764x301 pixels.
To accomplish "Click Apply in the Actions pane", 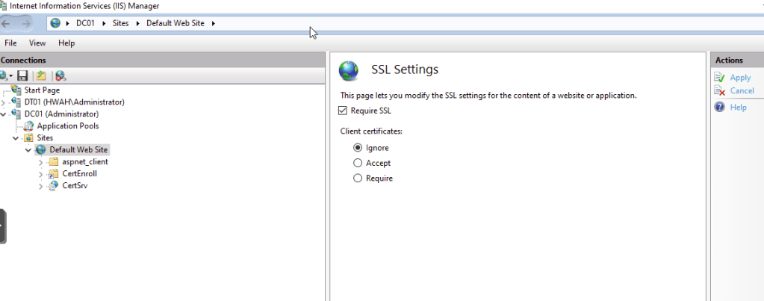I will pos(740,78).
